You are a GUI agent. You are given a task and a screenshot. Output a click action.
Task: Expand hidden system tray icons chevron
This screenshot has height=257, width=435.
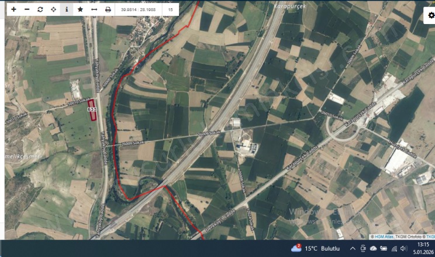(x=353, y=248)
